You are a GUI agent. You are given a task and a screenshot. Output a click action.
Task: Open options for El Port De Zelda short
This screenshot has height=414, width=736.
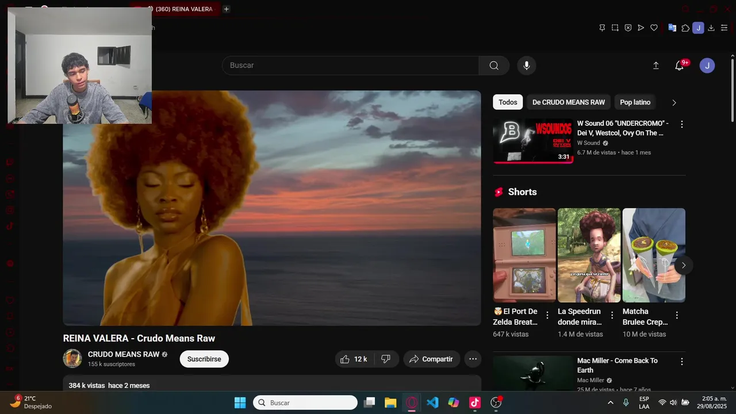pos(547,315)
